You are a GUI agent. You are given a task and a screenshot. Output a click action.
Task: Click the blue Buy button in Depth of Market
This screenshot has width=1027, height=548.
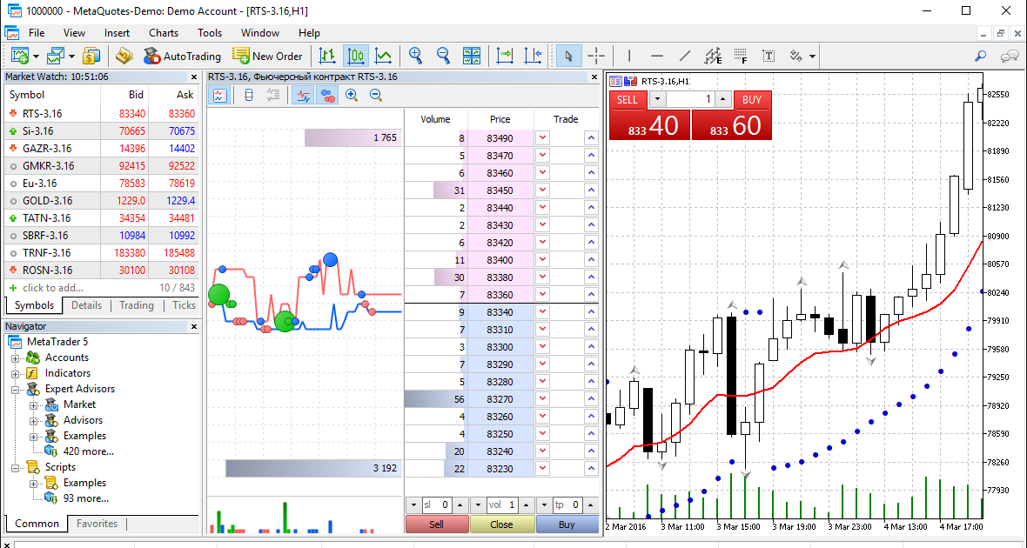tap(567, 525)
